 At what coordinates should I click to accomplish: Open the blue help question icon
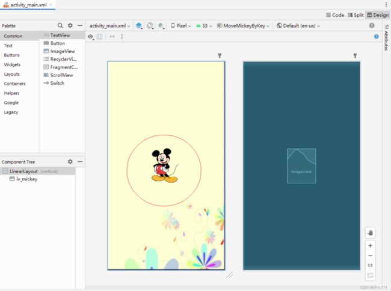tap(377, 37)
